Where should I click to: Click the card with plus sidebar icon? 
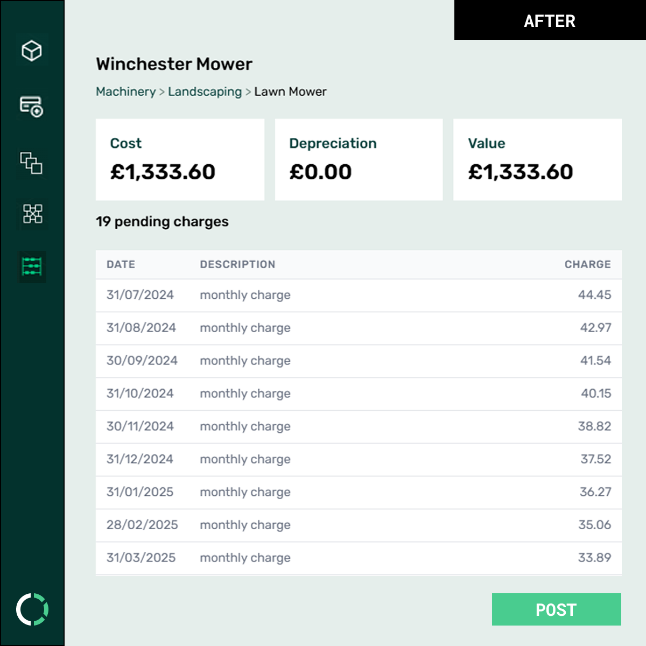coord(32,106)
